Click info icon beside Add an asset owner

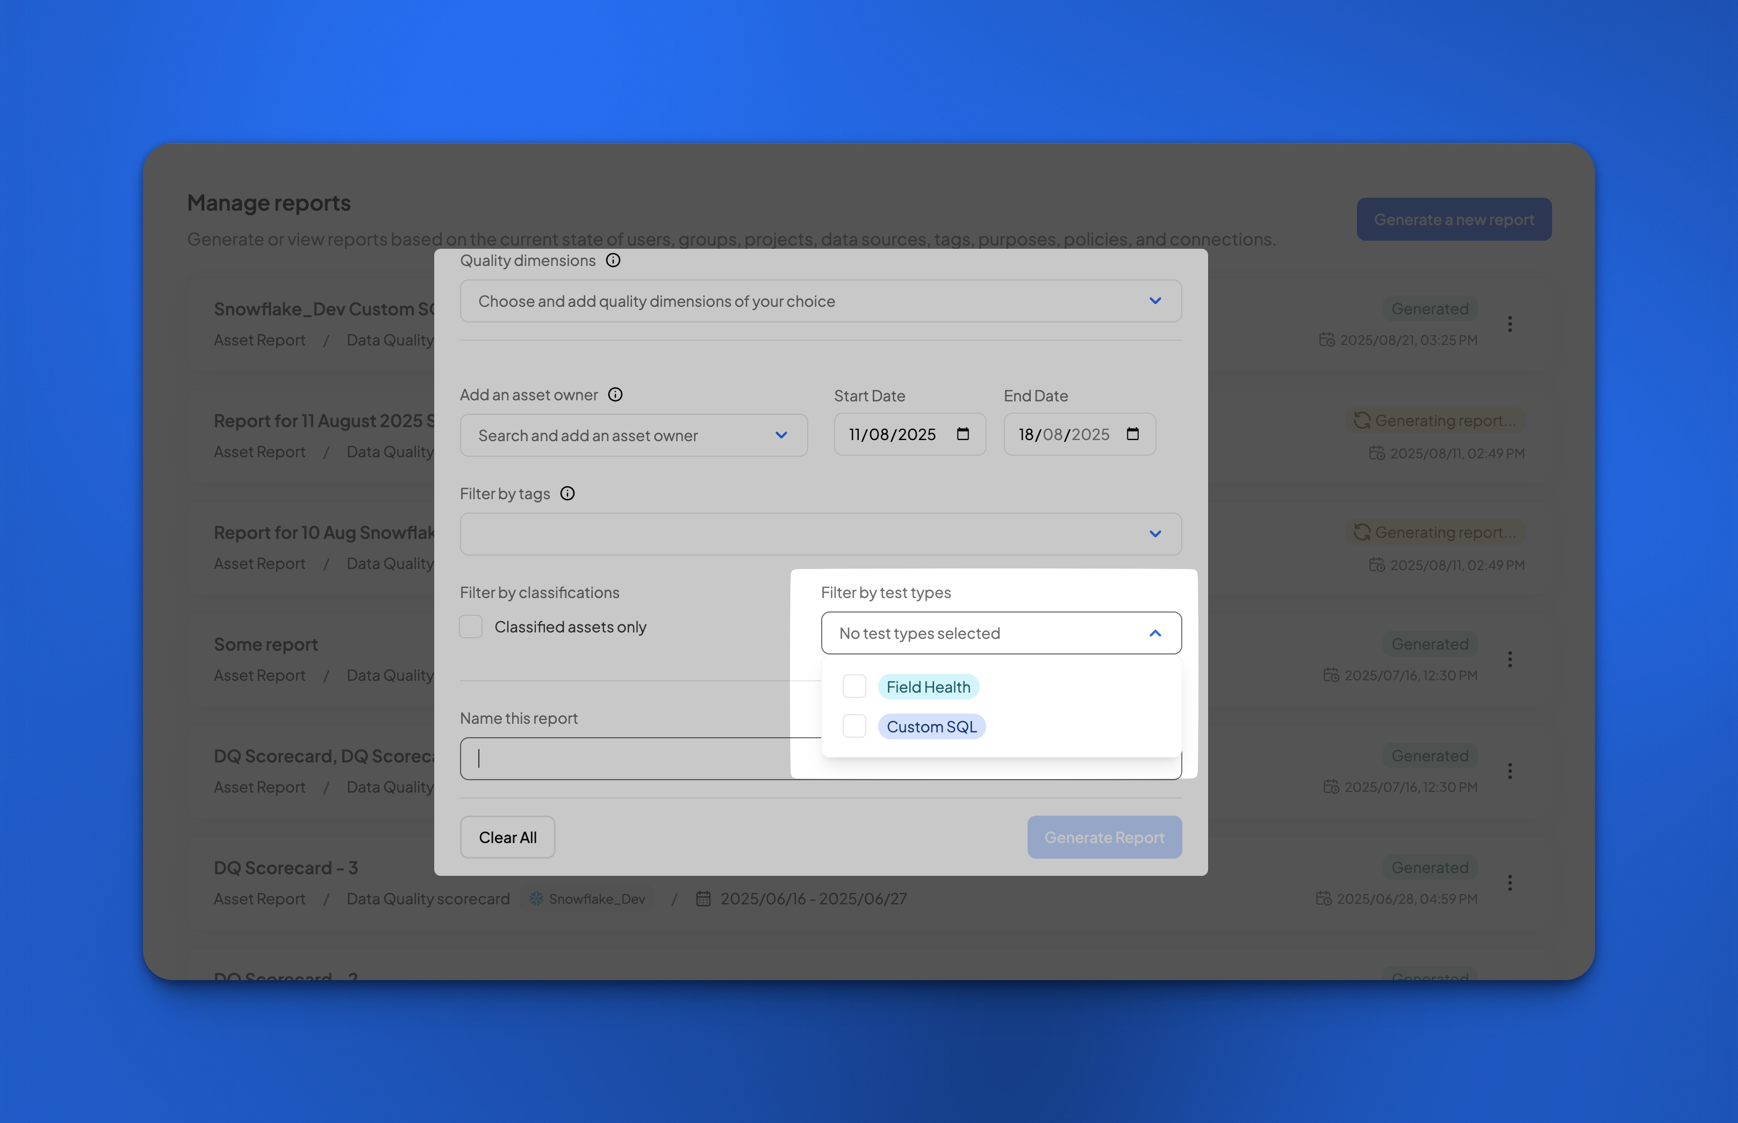pyautogui.click(x=615, y=394)
